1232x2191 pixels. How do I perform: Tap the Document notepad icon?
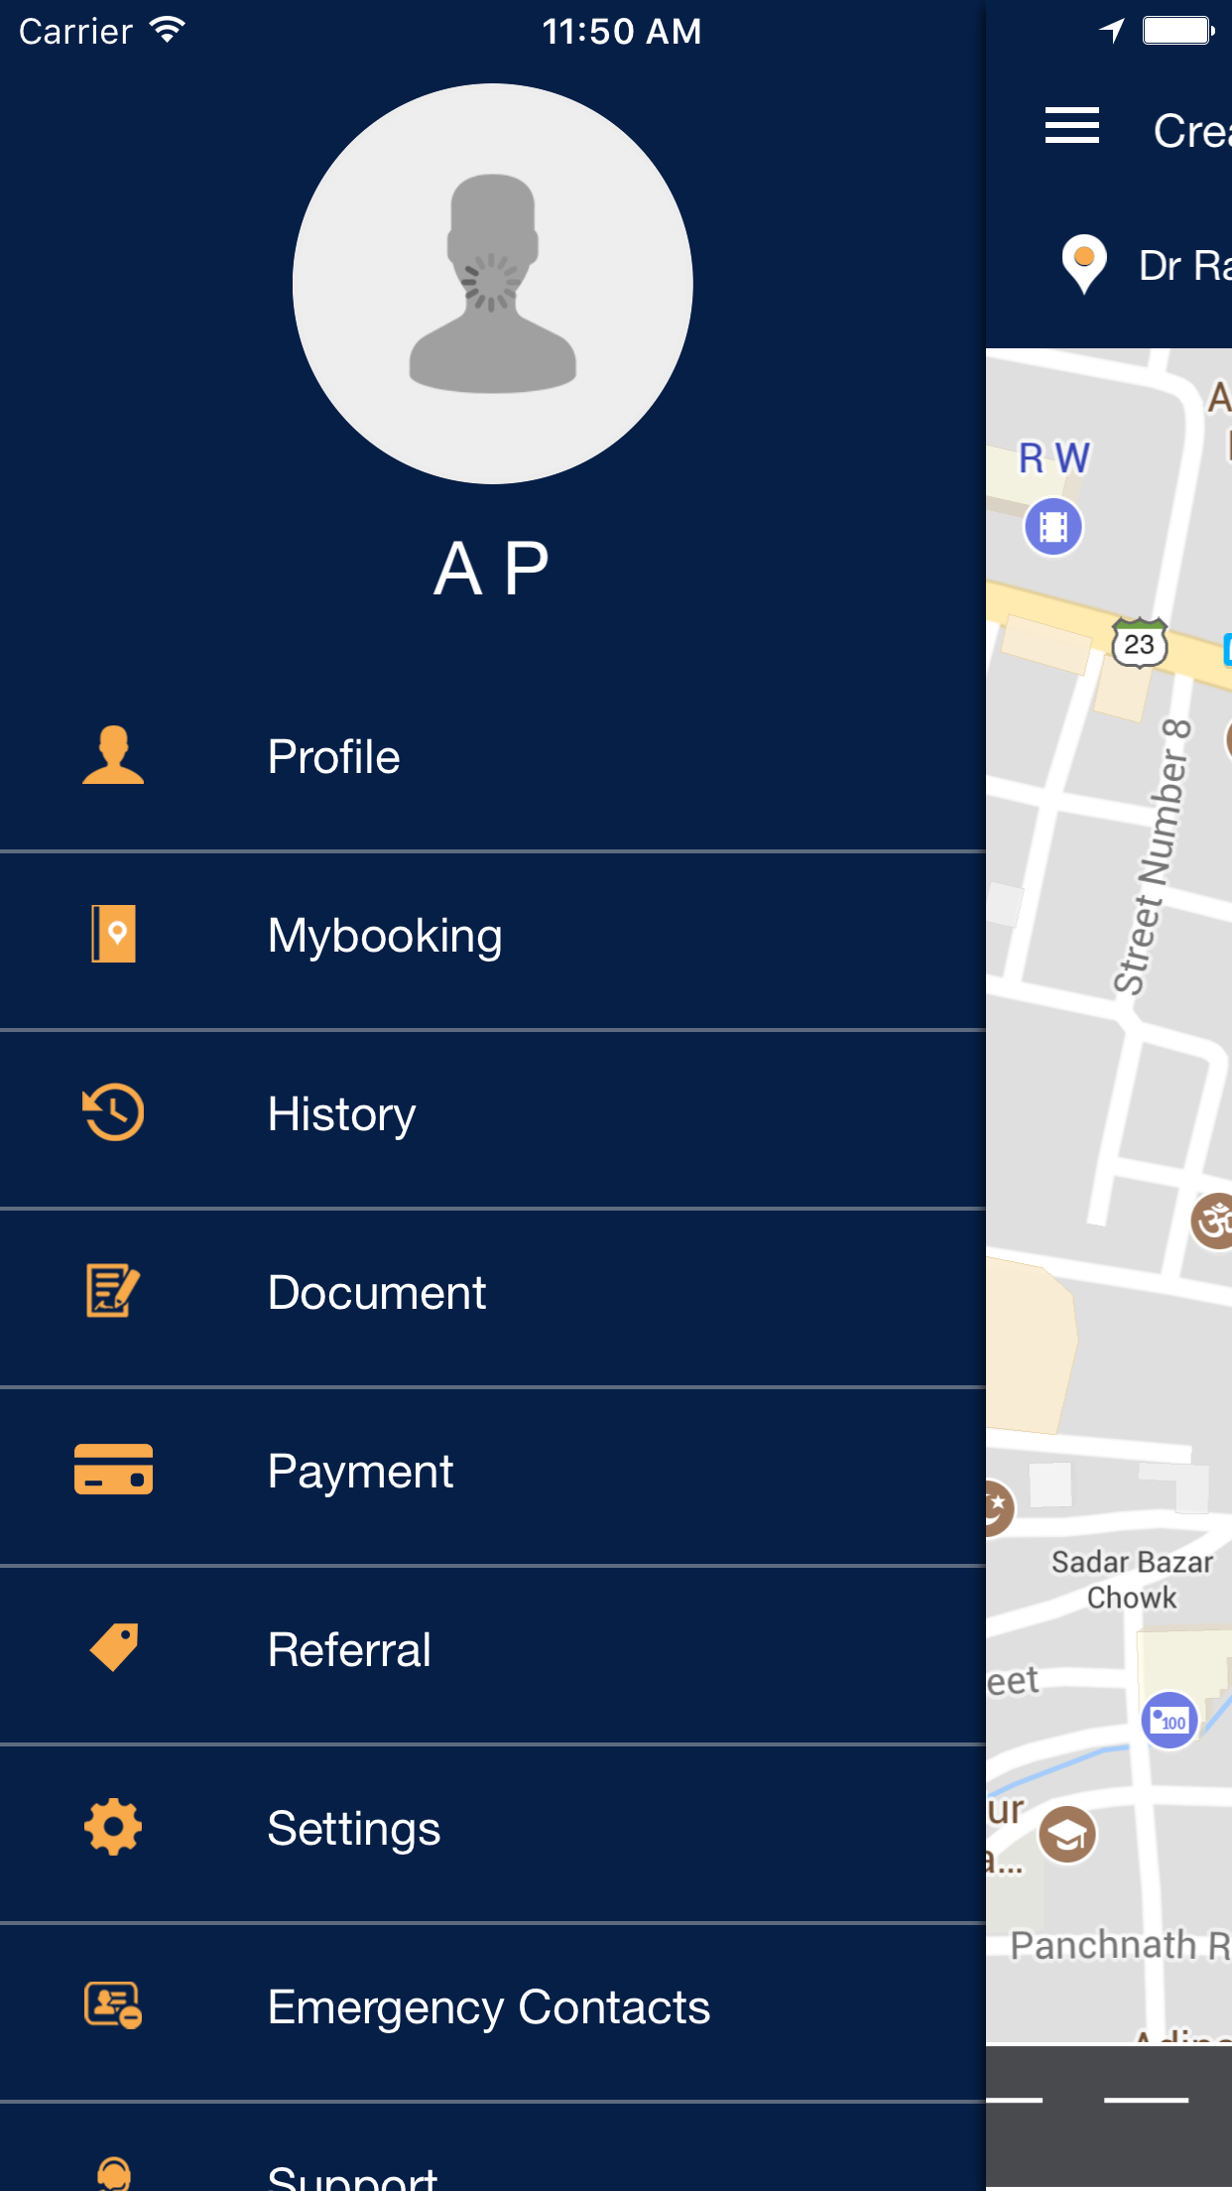pyautogui.click(x=113, y=1291)
